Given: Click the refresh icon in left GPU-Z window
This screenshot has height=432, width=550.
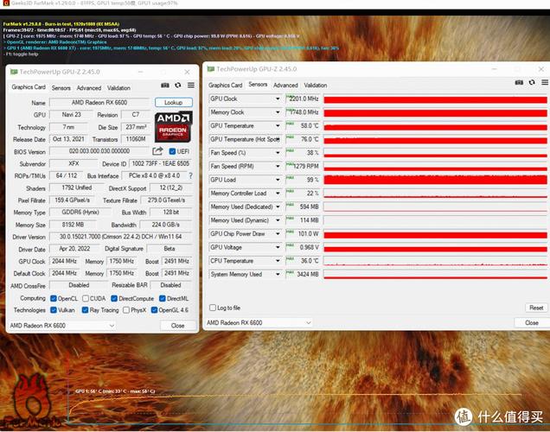Looking at the screenshot, I should [177, 87].
